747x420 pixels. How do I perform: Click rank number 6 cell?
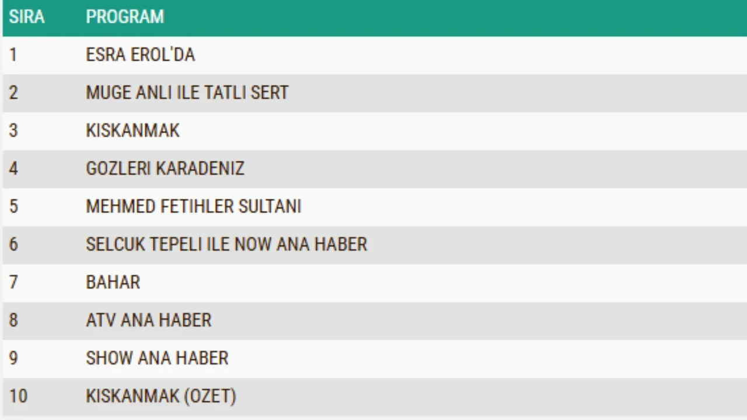click(13, 244)
